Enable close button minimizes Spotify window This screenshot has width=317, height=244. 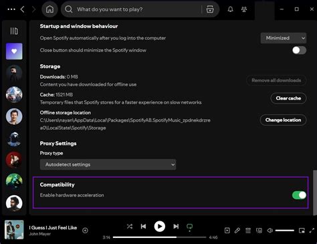point(299,50)
